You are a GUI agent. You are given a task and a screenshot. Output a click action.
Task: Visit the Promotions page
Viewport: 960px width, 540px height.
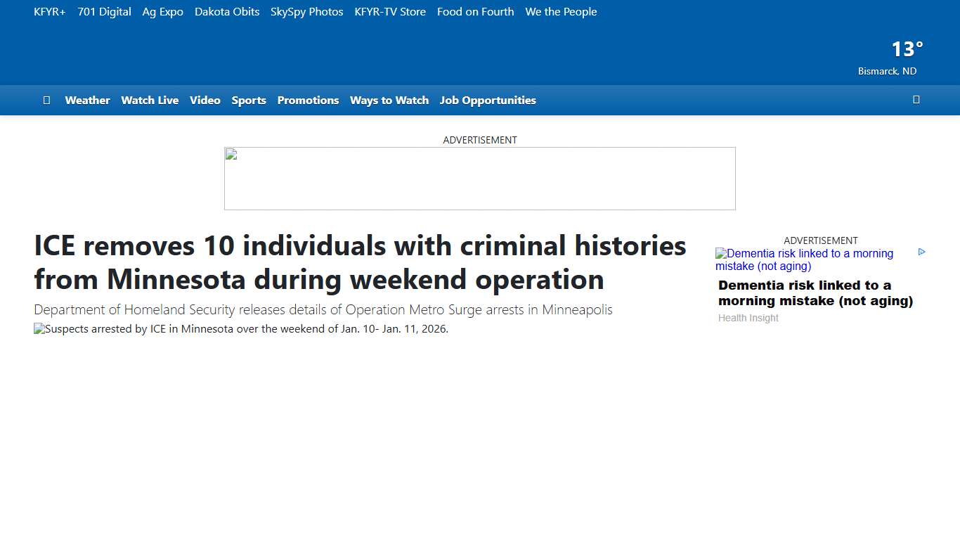tap(308, 100)
